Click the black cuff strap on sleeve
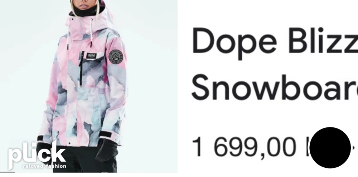358x177 pixels. pos(105,134)
